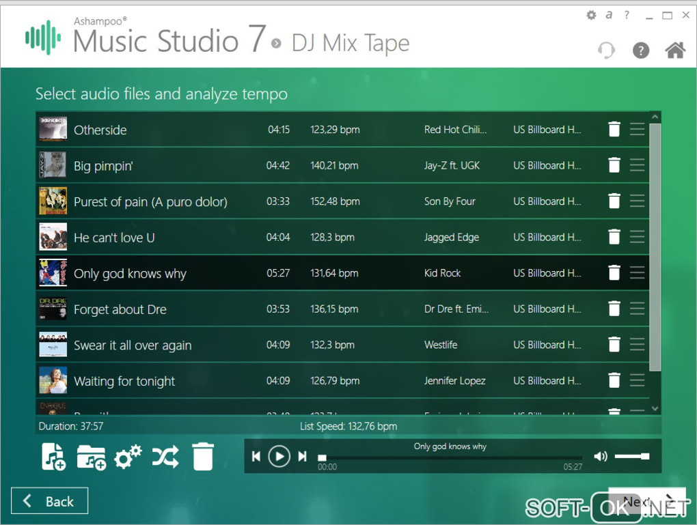
Task: Click reorder handle of Forget about Dre
Action: point(637,309)
